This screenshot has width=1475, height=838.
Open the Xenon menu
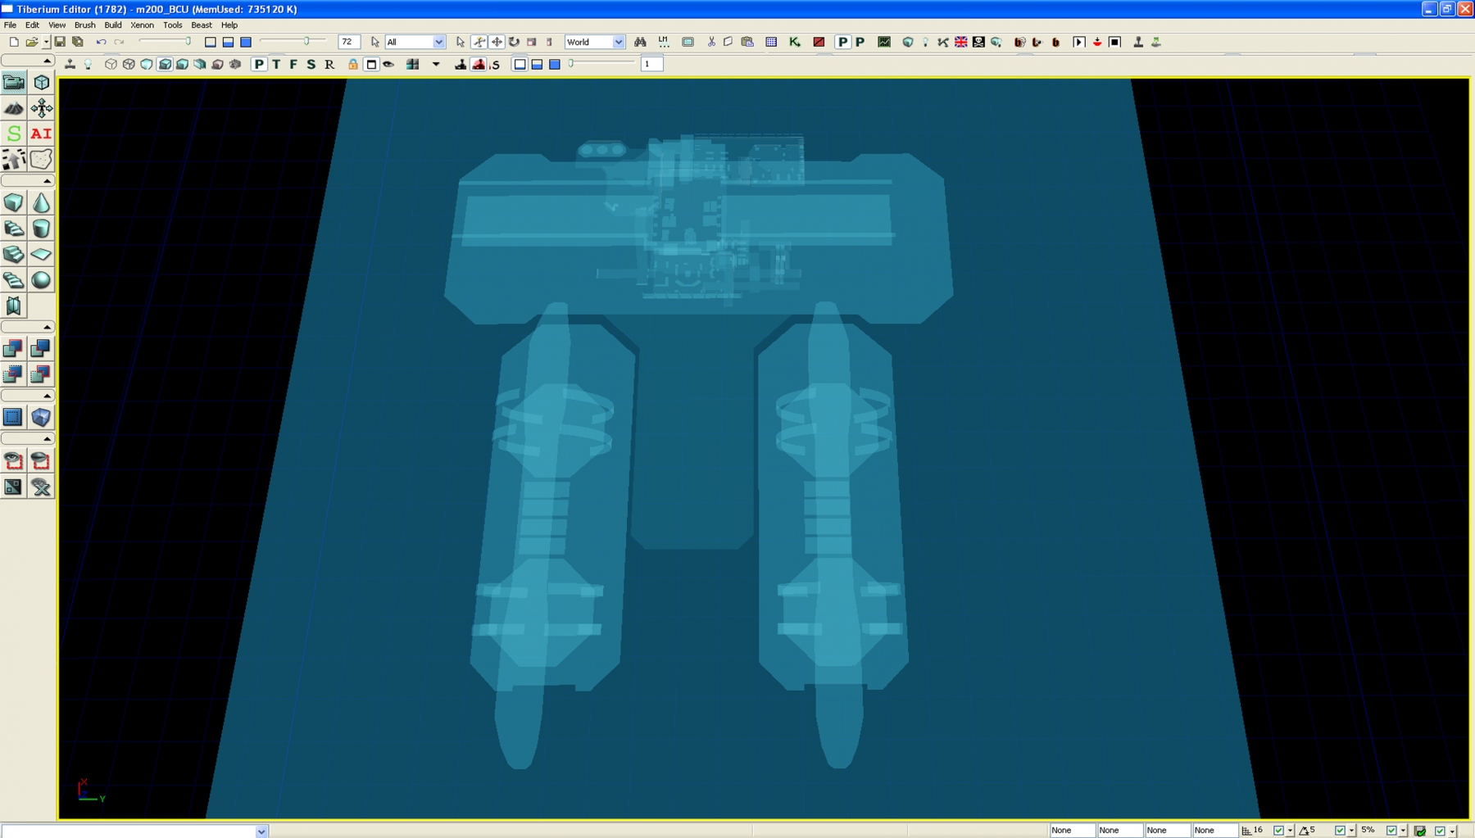tap(142, 25)
